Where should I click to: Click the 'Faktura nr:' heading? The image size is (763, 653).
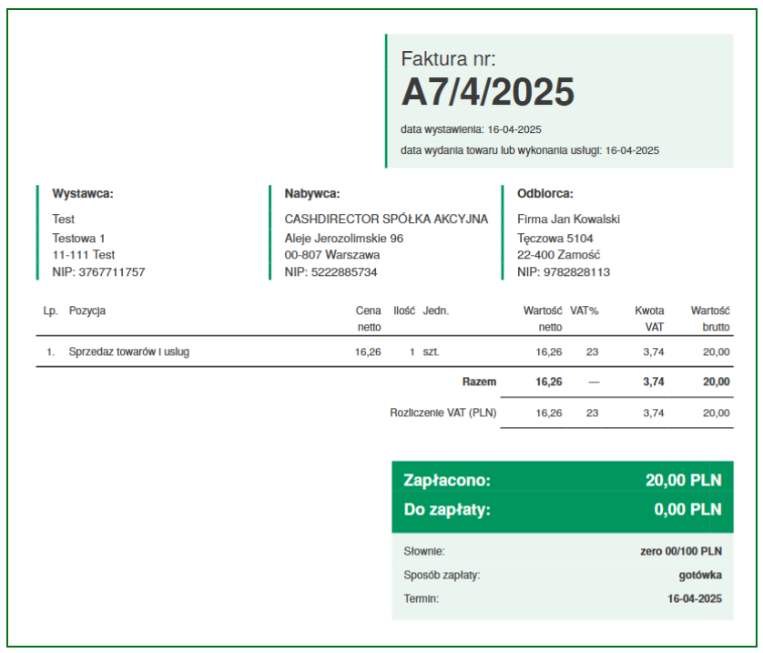[448, 59]
